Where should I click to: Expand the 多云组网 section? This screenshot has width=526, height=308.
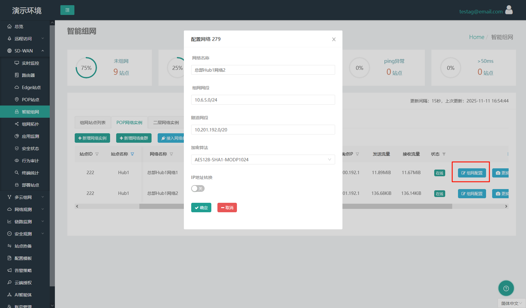click(25, 197)
